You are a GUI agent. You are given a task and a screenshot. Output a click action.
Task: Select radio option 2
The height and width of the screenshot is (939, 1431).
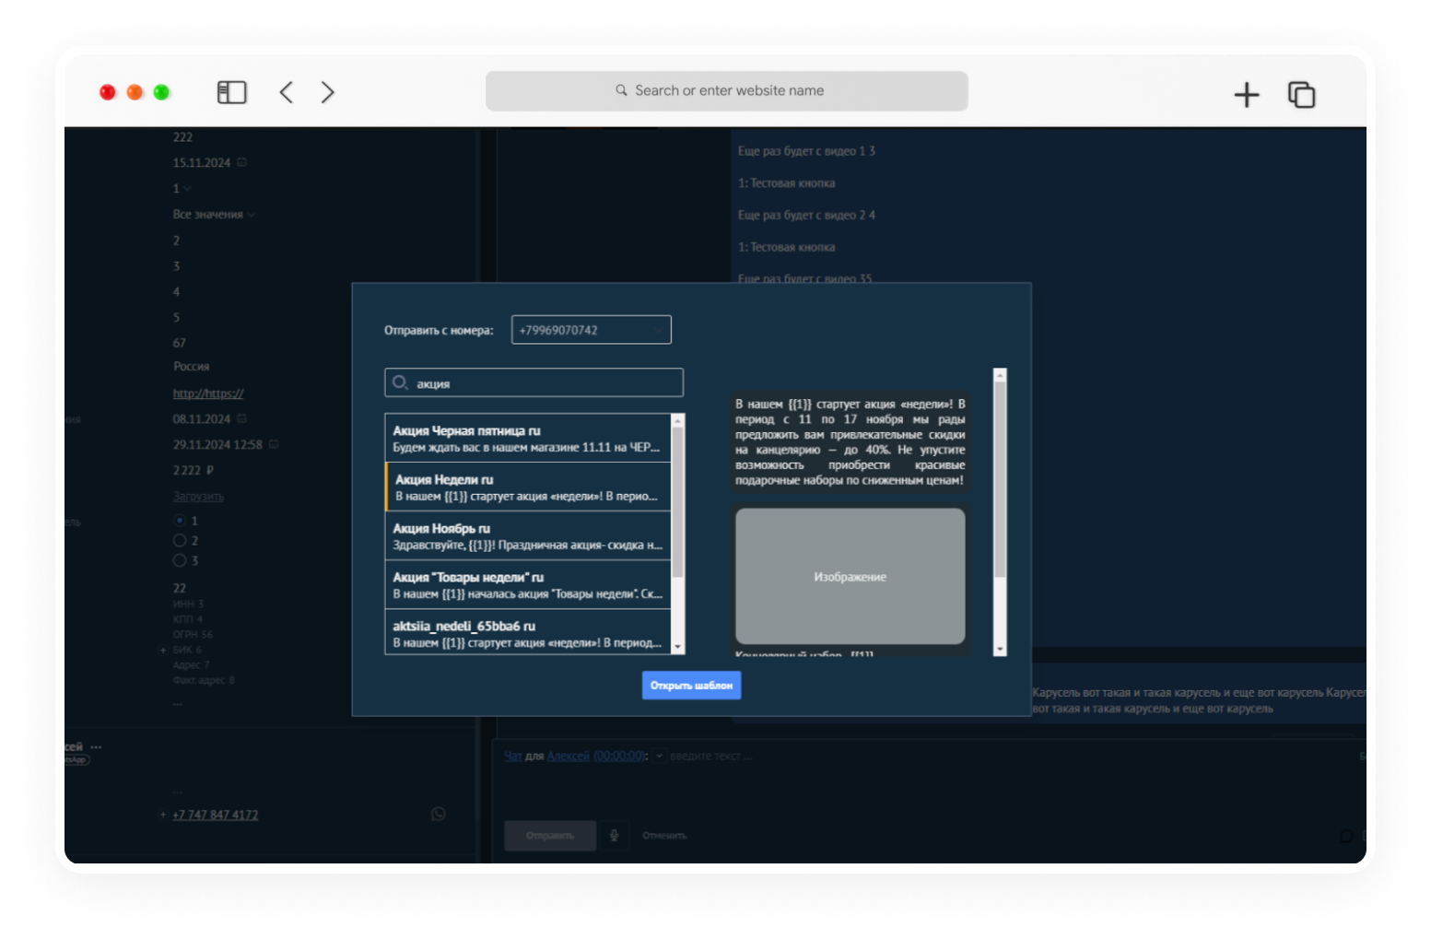[180, 540]
